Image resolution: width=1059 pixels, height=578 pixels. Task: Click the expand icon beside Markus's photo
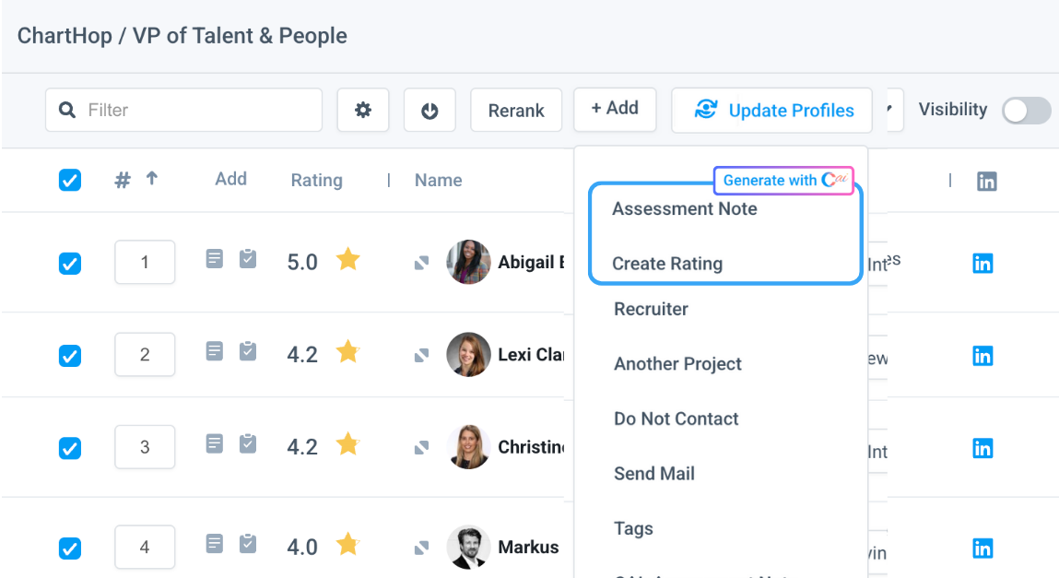point(421,548)
